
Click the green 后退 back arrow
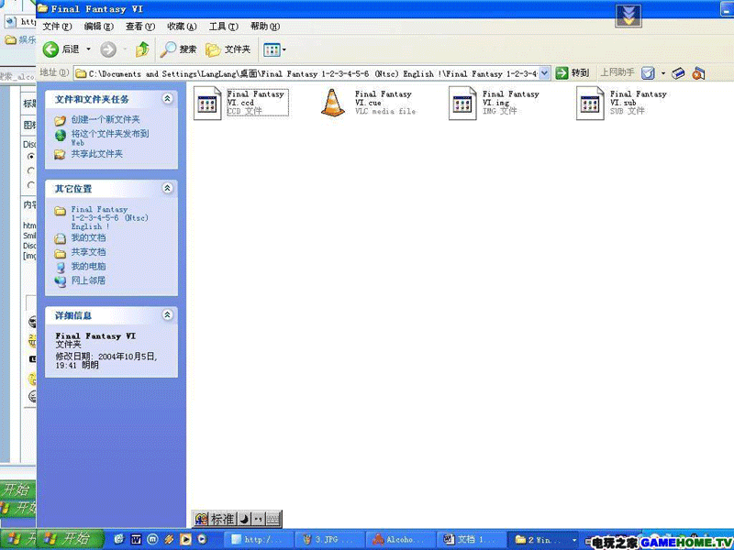(50, 49)
